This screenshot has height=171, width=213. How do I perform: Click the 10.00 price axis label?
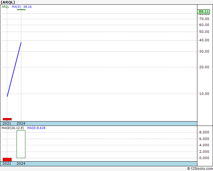[204, 94]
